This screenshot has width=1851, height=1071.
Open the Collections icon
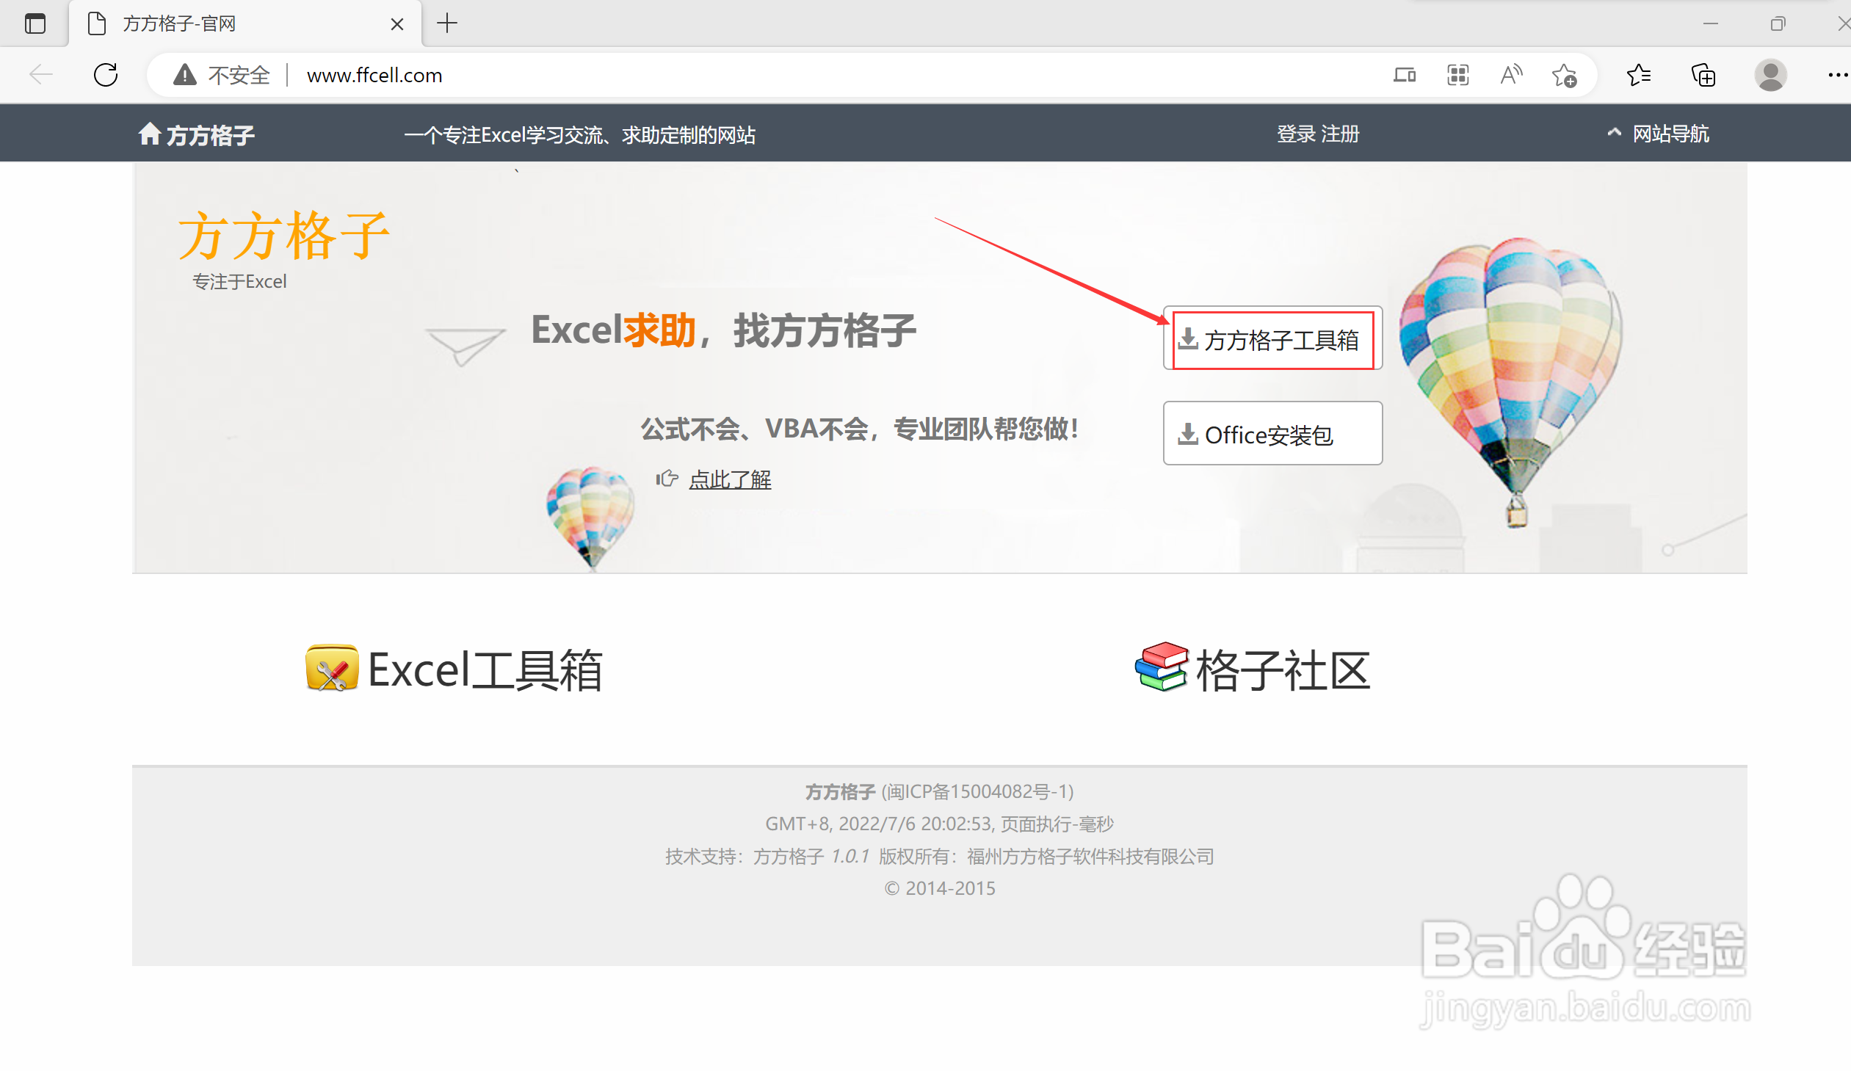pyautogui.click(x=1703, y=75)
